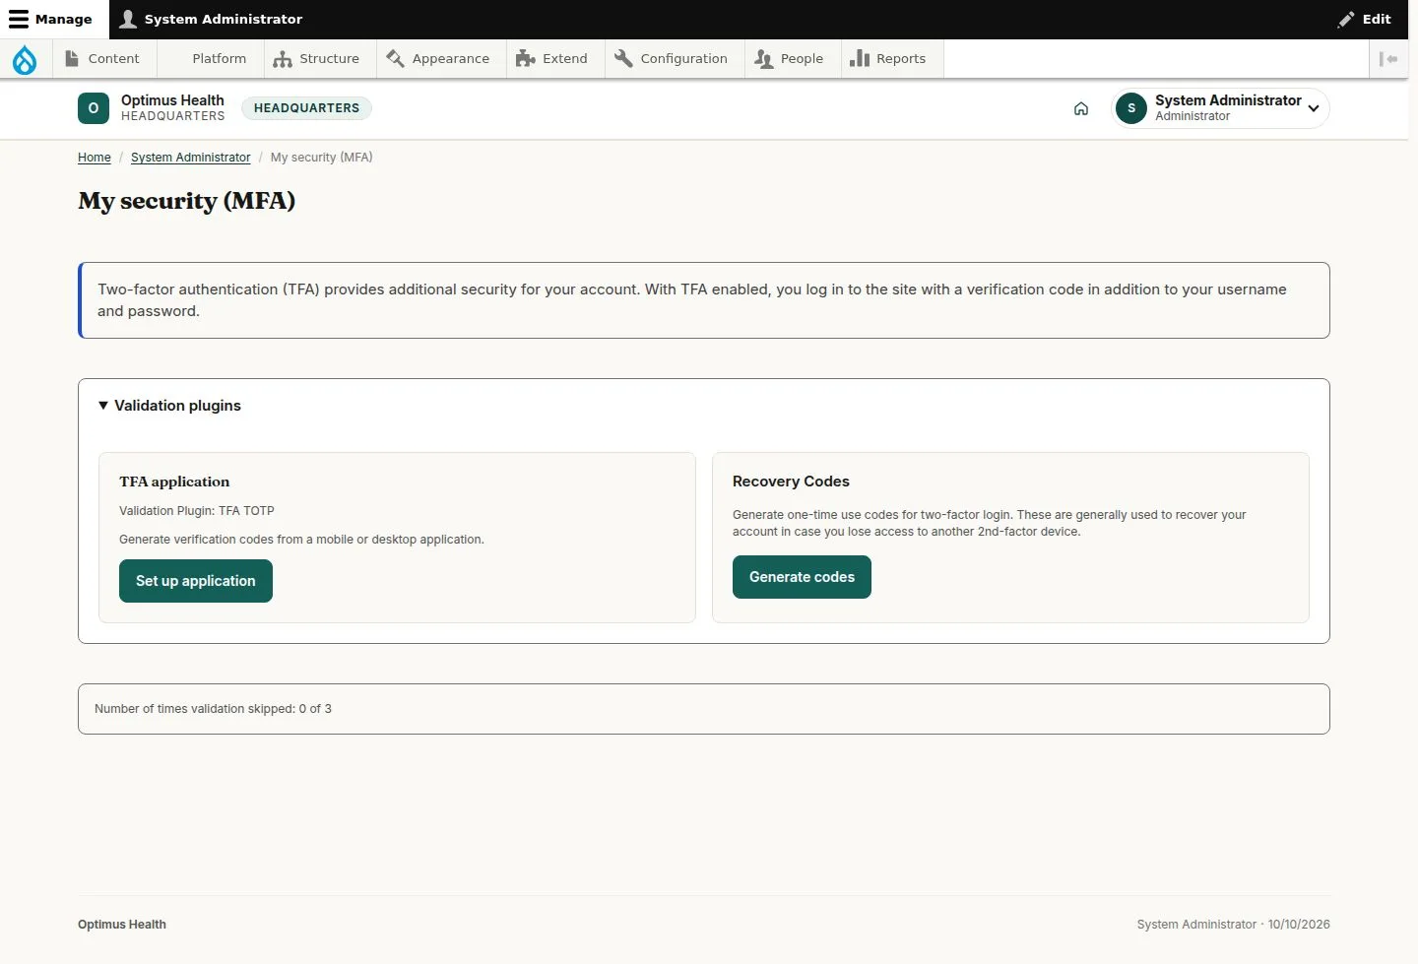
Task: Click the home icon in header
Action: pos(1081,108)
